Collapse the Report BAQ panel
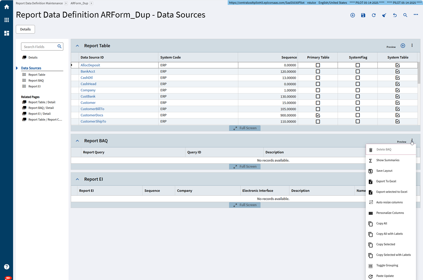The image size is (423, 280). tap(77, 141)
